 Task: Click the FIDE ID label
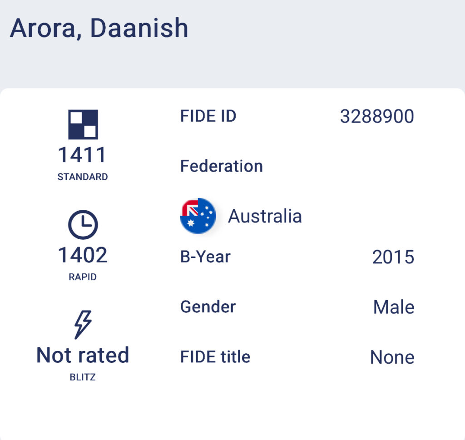click(208, 116)
